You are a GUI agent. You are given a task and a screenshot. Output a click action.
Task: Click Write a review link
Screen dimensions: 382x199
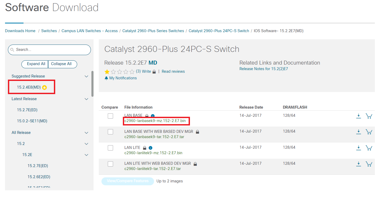tap(146, 71)
